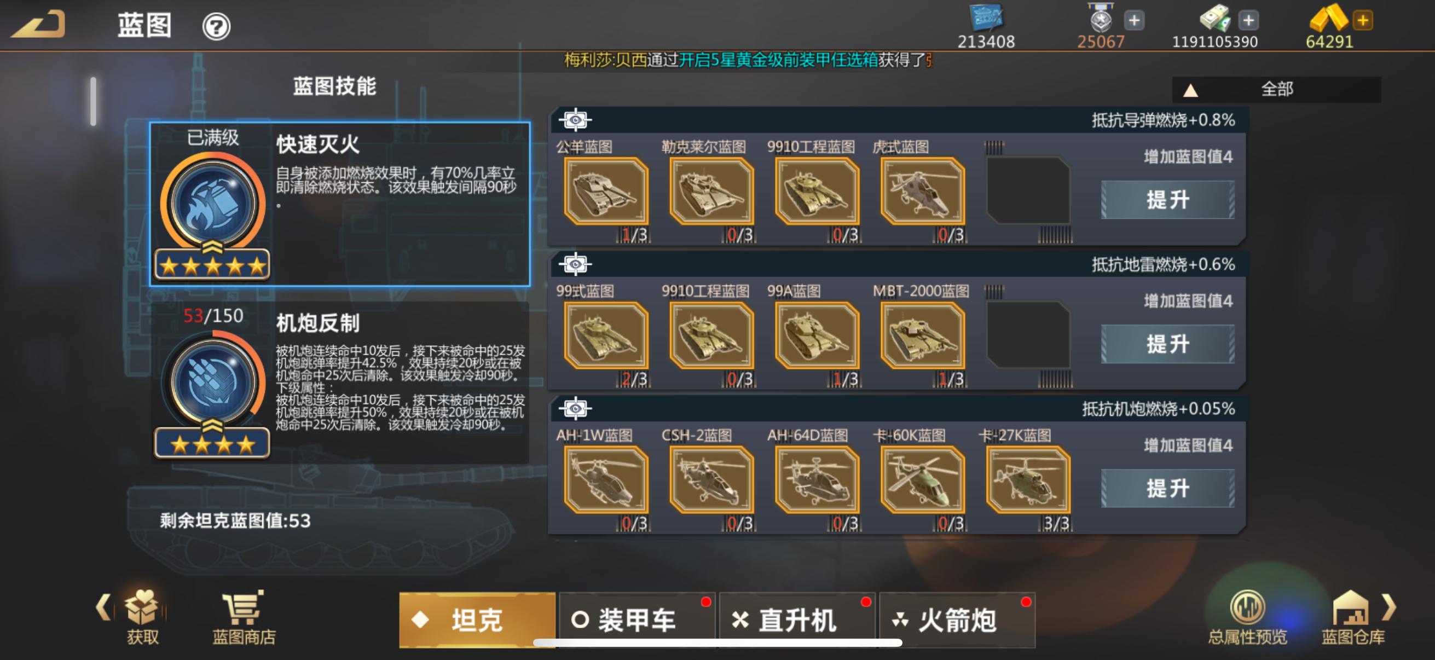
Task: Click 提升 button for 抵抗机炮燃烧 row
Action: pyautogui.click(x=1167, y=489)
